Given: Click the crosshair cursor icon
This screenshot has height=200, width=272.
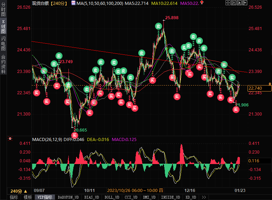Looking at the screenshot, I should tap(228, 3).
